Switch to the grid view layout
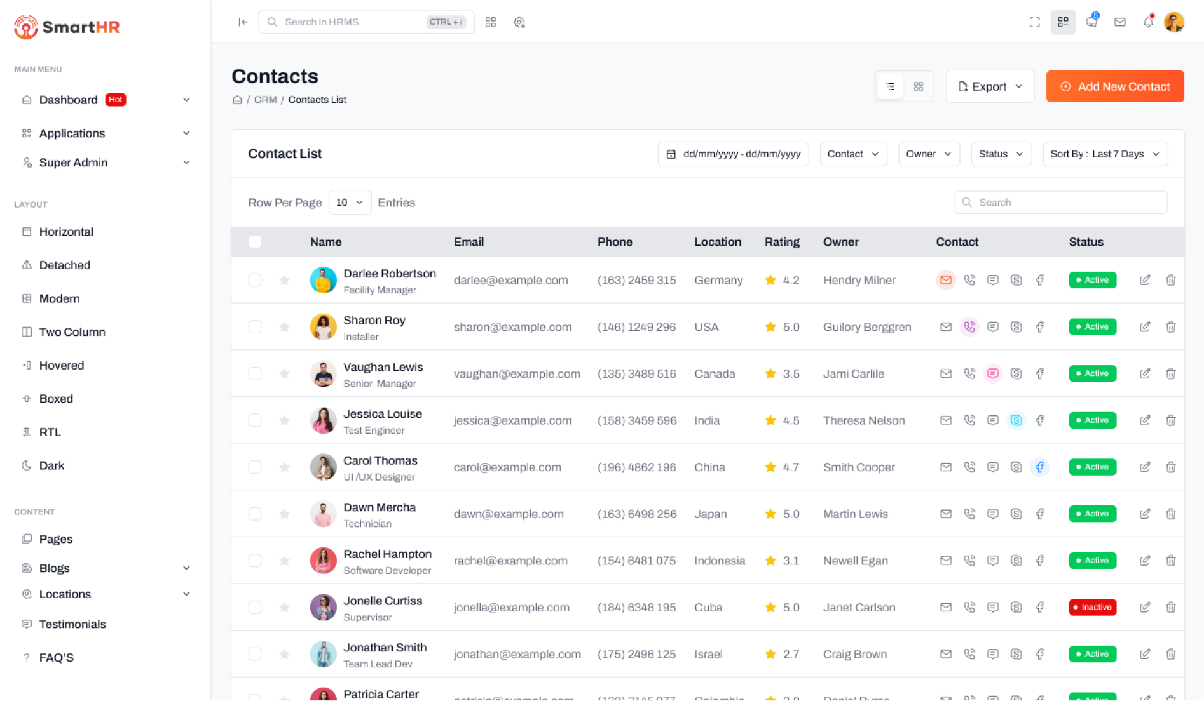Screen dimensions: 1204x701 point(919,86)
